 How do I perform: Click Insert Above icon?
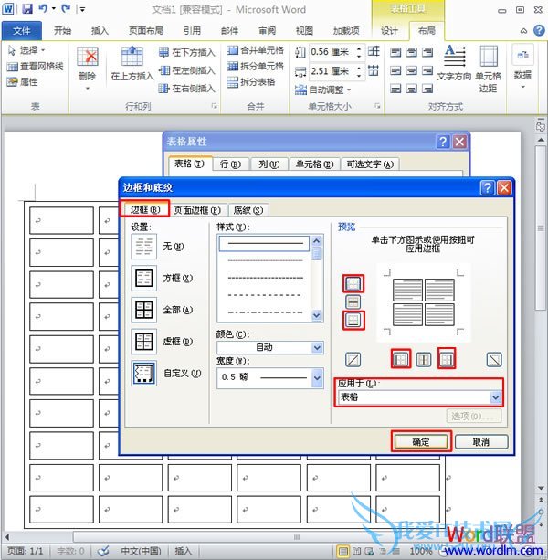click(132, 57)
